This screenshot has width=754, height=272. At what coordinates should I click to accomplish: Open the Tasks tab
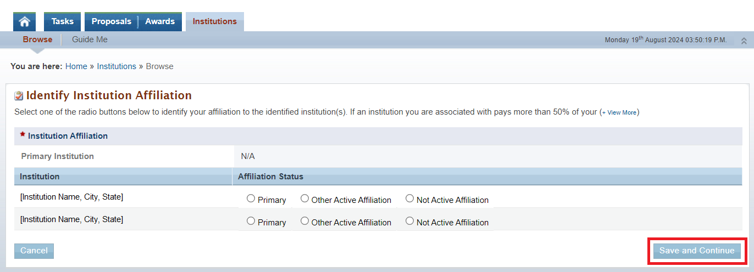click(x=62, y=21)
